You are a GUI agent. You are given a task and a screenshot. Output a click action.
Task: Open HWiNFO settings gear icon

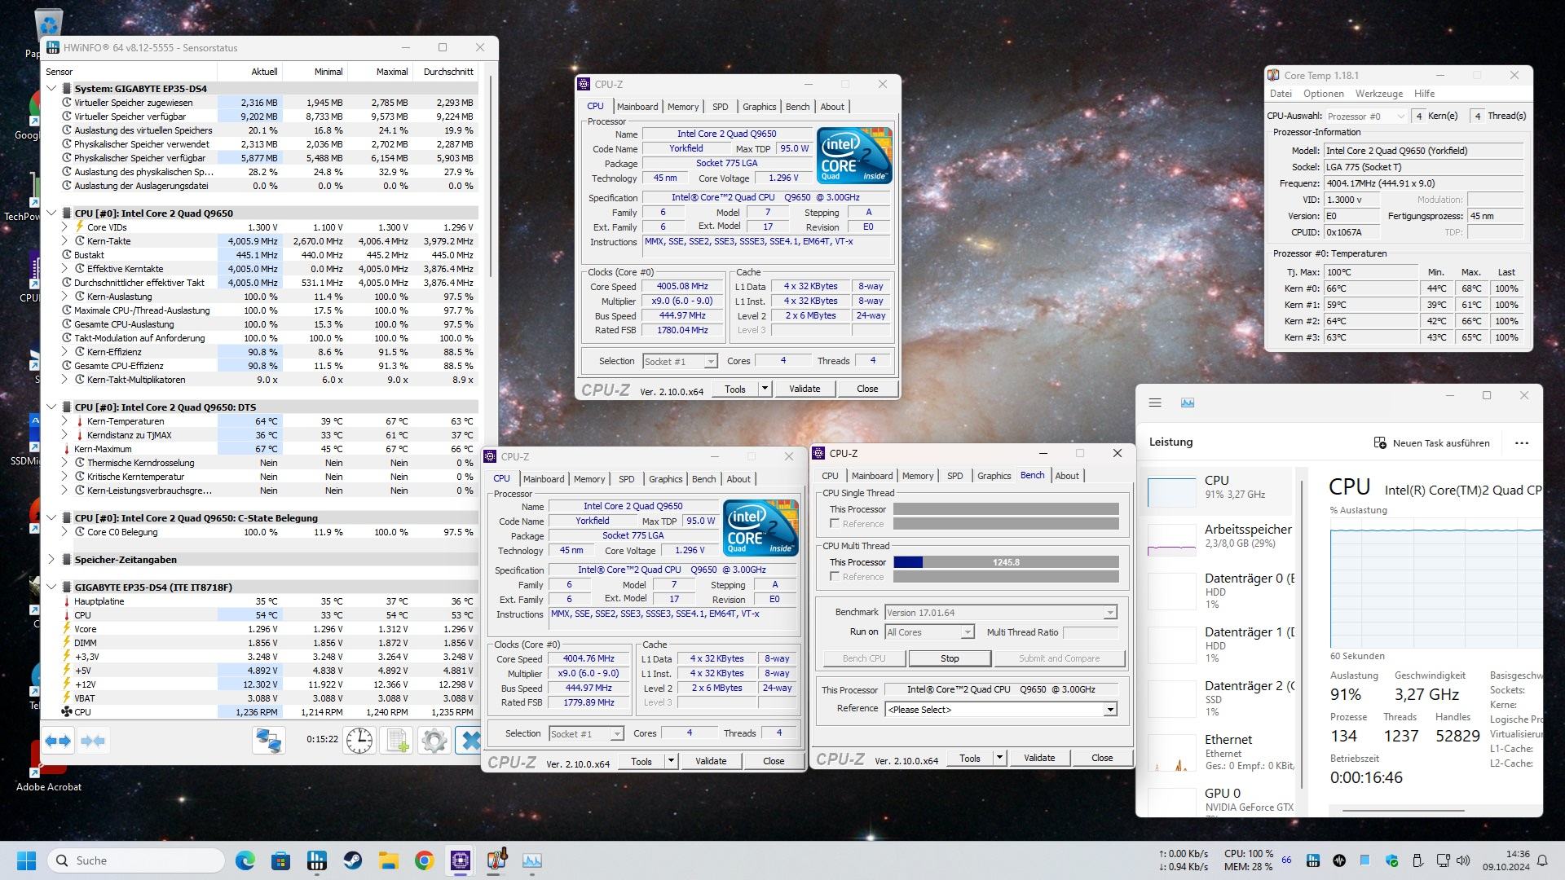[x=434, y=741]
